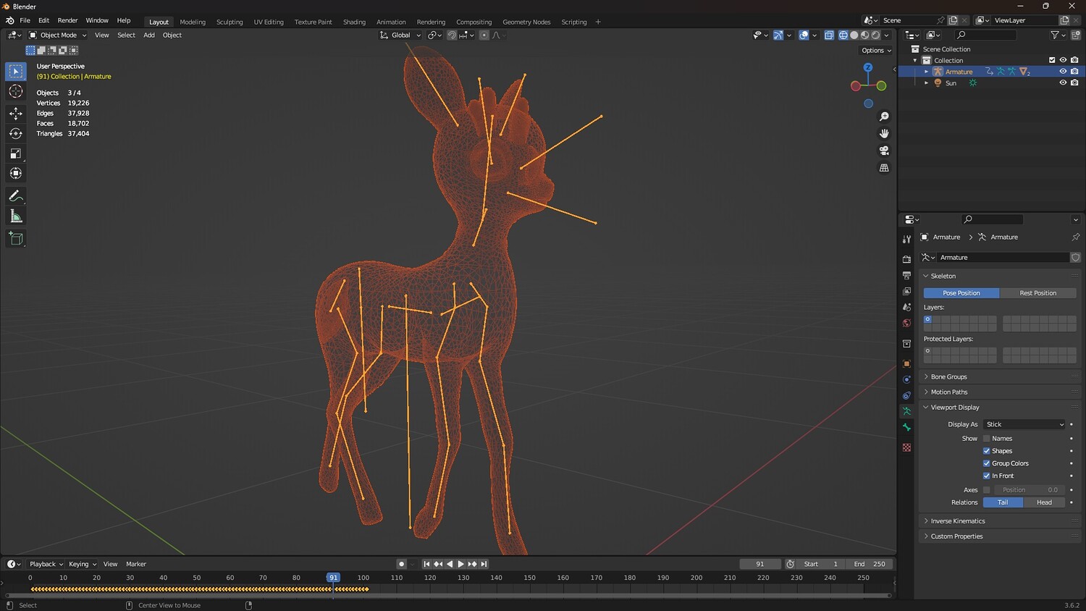
Task: Play the animation forward
Action: click(460, 564)
